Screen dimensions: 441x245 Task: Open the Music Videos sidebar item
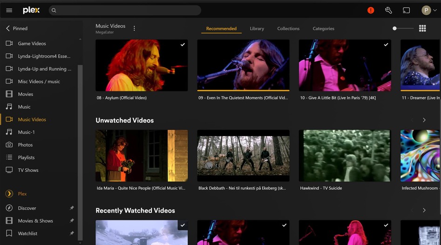point(38,119)
